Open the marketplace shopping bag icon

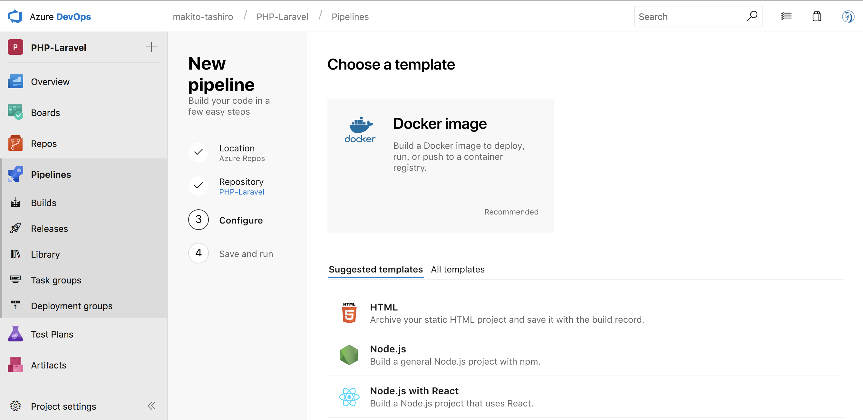817,16
